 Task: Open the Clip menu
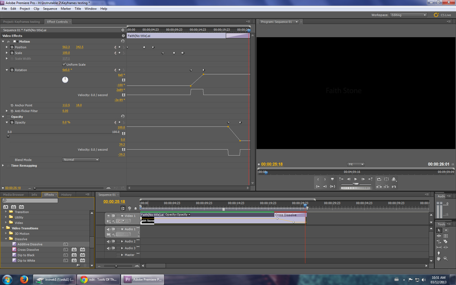click(36, 9)
